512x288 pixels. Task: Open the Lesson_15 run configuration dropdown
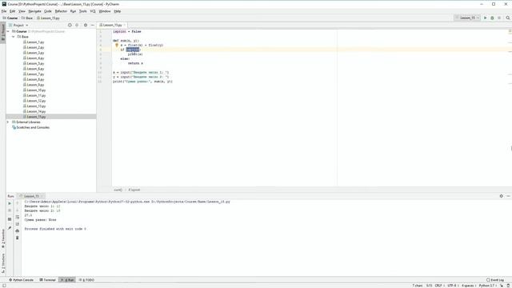tap(467, 18)
